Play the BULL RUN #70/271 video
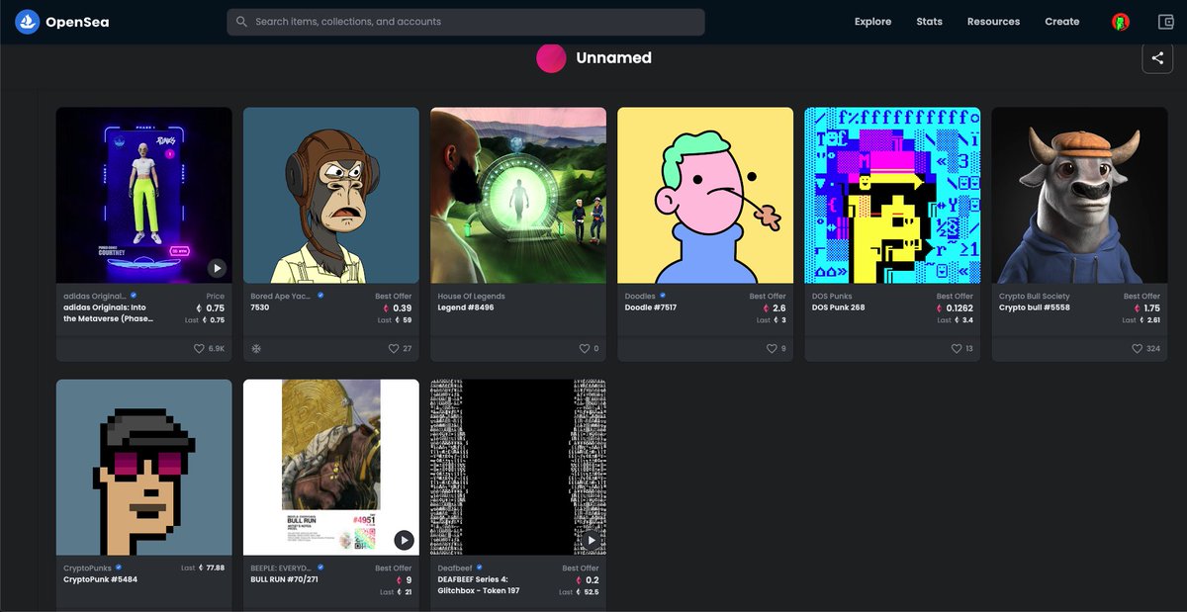Image resolution: width=1187 pixels, height=612 pixels. coord(404,540)
